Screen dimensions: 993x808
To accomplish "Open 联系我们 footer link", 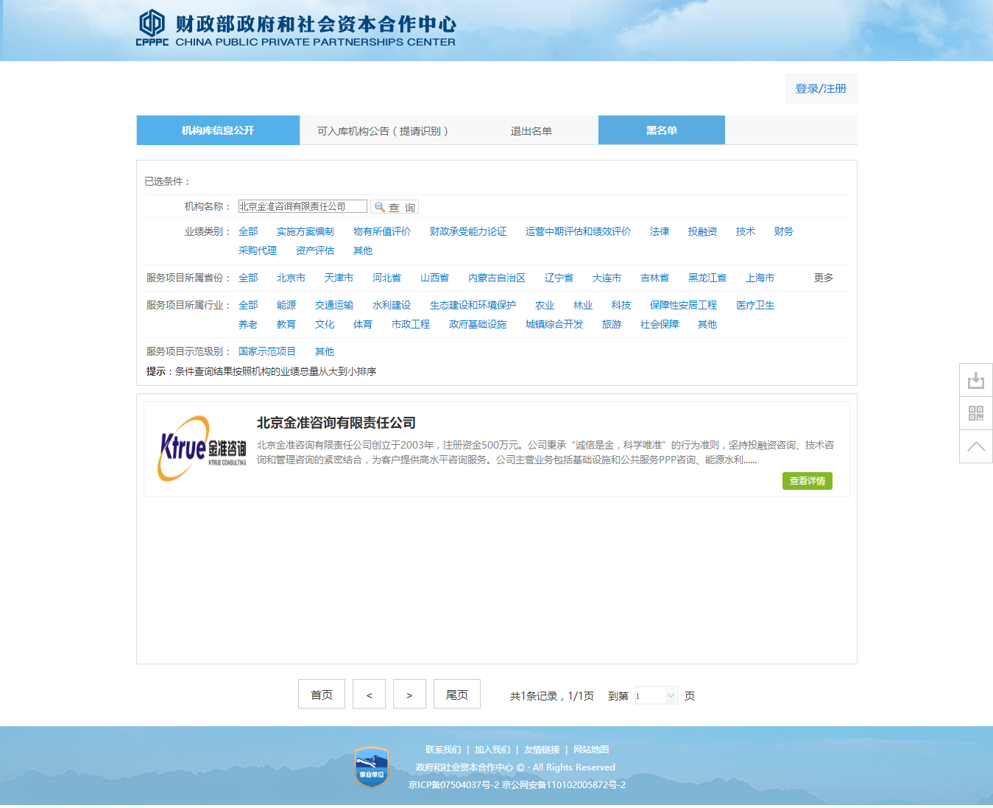I will (443, 750).
